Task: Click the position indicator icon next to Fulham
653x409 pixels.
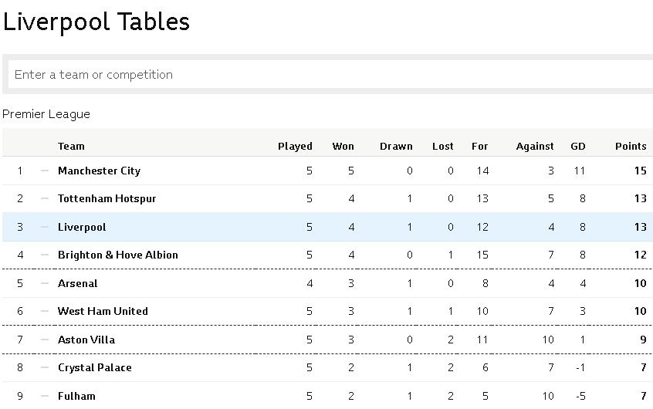Action: 45,396
